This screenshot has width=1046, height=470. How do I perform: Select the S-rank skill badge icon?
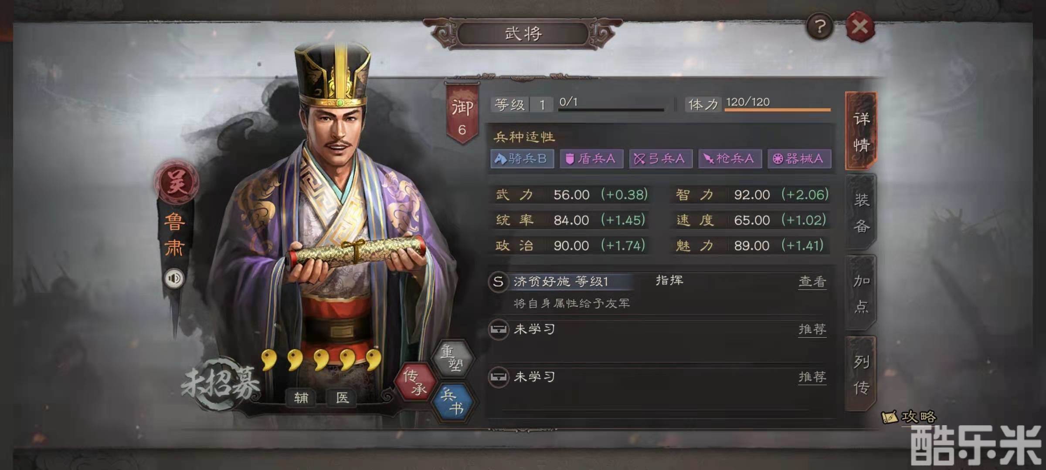498,282
